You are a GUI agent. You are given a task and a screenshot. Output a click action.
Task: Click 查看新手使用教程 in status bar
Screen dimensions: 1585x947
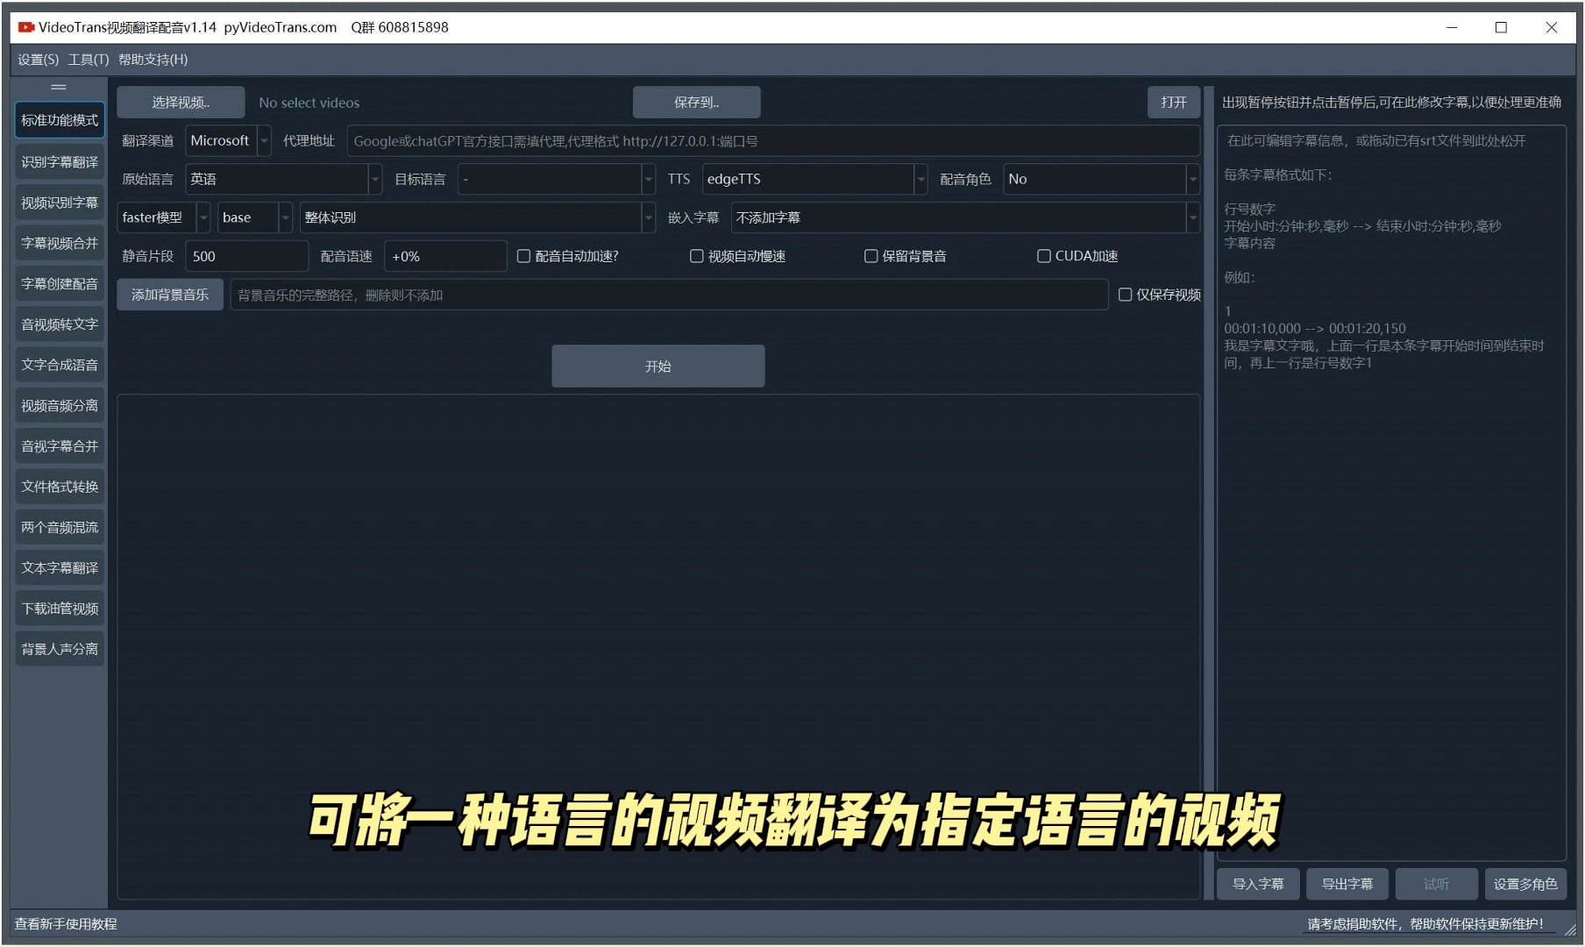(x=66, y=924)
